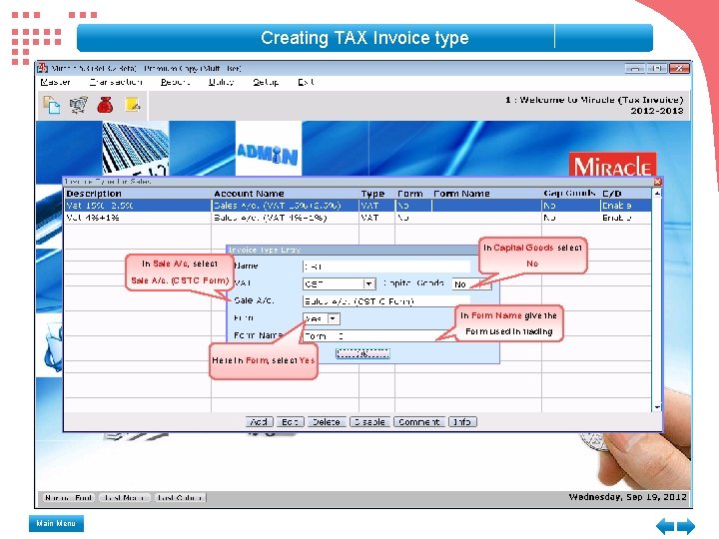Open the yellow note toolbar icon
The width and height of the screenshot is (719, 539).
coord(133,105)
